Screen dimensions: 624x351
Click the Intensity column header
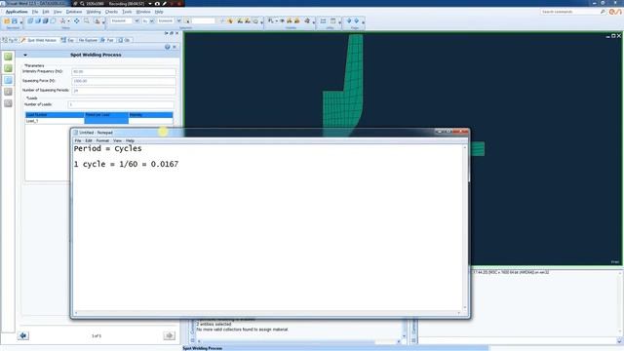pyautogui.click(x=150, y=115)
